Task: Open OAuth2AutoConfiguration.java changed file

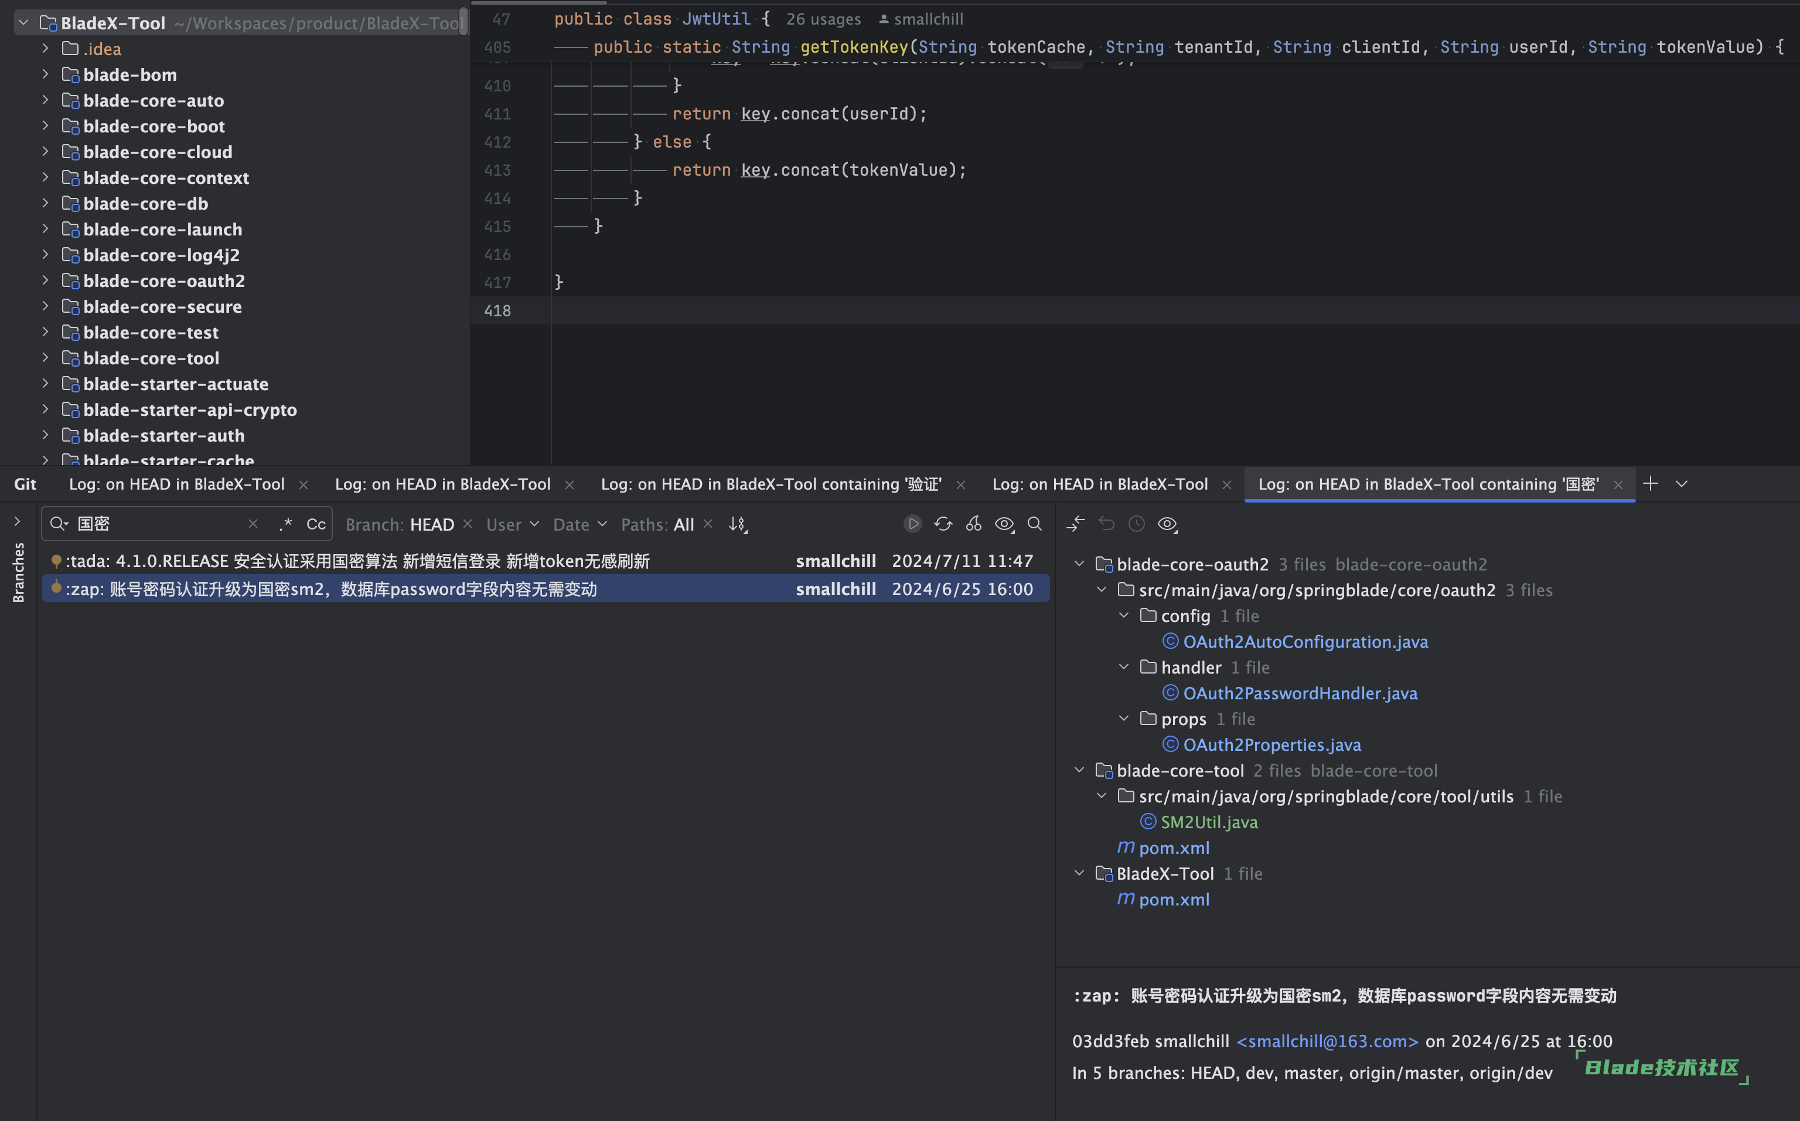Action: click(x=1305, y=641)
